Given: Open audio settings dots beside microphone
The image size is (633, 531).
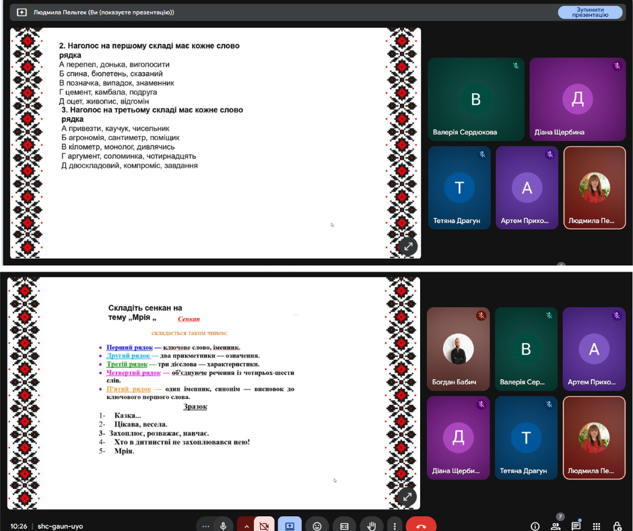Looking at the screenshot, I should (205, 526).
